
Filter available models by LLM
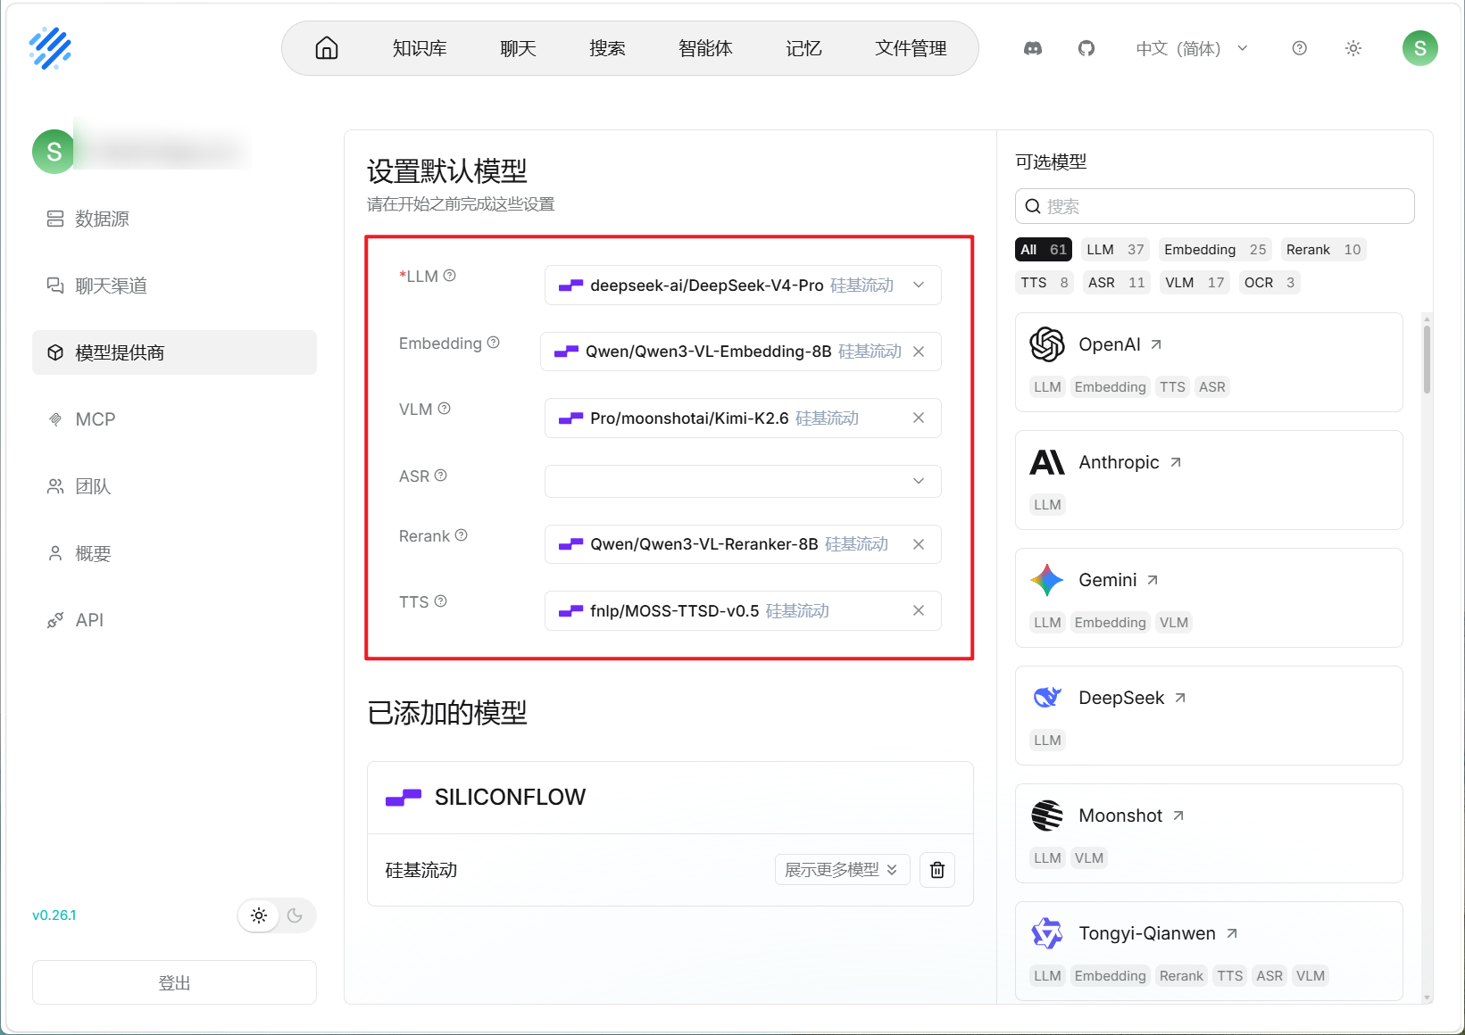(1115, 250)
